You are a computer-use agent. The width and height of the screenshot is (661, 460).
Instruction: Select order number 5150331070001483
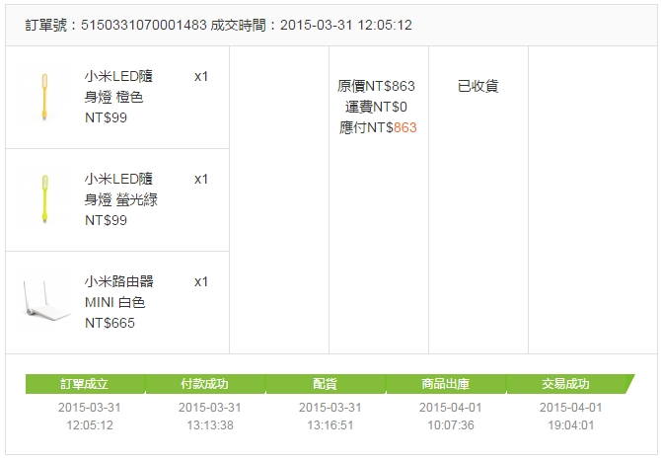144,25
